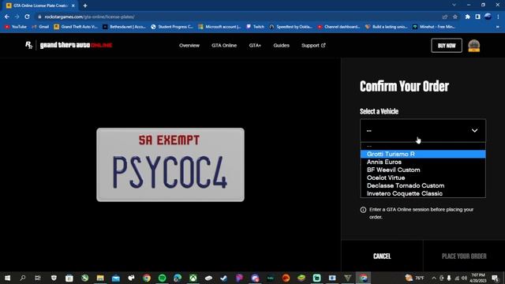Viewport: 505px width, 284px height.
Task: Click the Place Your Order button
Action: 464,256
